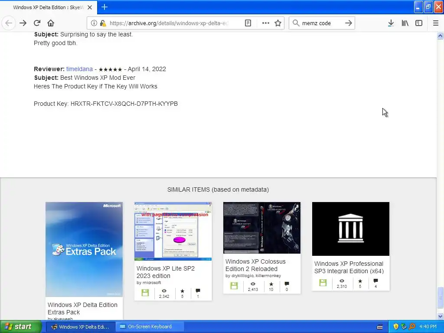Submit search with arrow button
Image resolution: width=444 pixels, height=333 pixels.
(x=349, y=23)
